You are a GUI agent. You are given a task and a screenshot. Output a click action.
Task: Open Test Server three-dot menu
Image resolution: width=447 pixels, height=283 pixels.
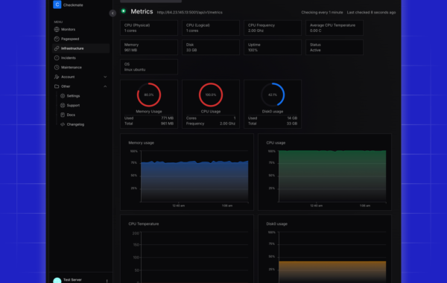107,281
